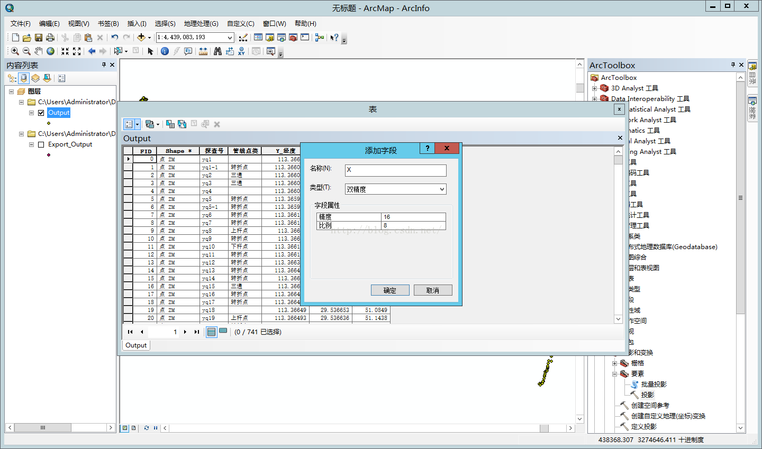Zoom to full extent with the globe icon
Screen dimensions: 762x449
pos(50,51)
